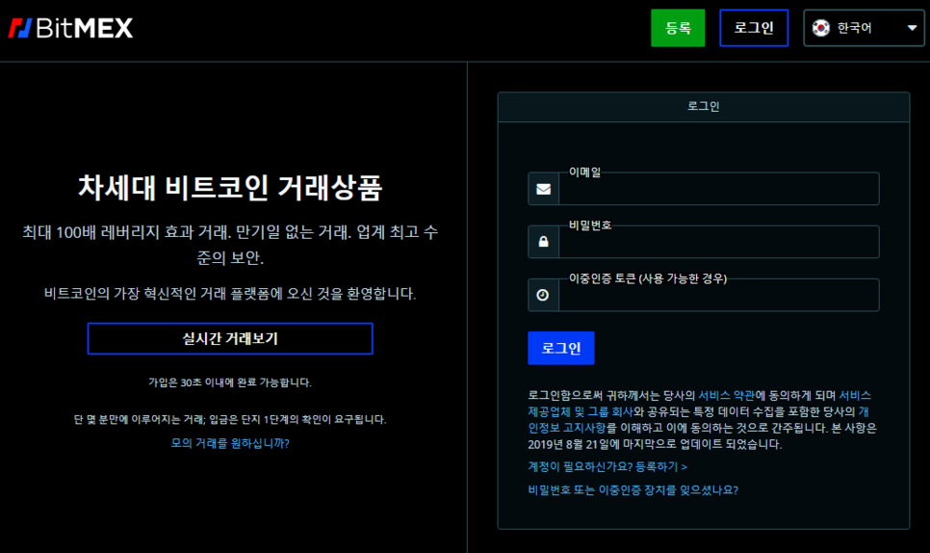Viewport: 930px width, 553px height.
Task: Focus the 비밀번호 input field
Action: pyautogui.click(x=719, y=242)
